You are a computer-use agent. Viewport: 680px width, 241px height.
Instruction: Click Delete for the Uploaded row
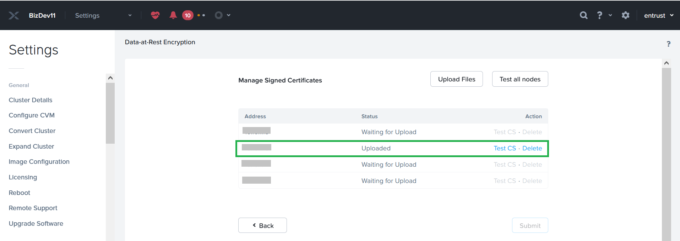(x=532, y=148)
